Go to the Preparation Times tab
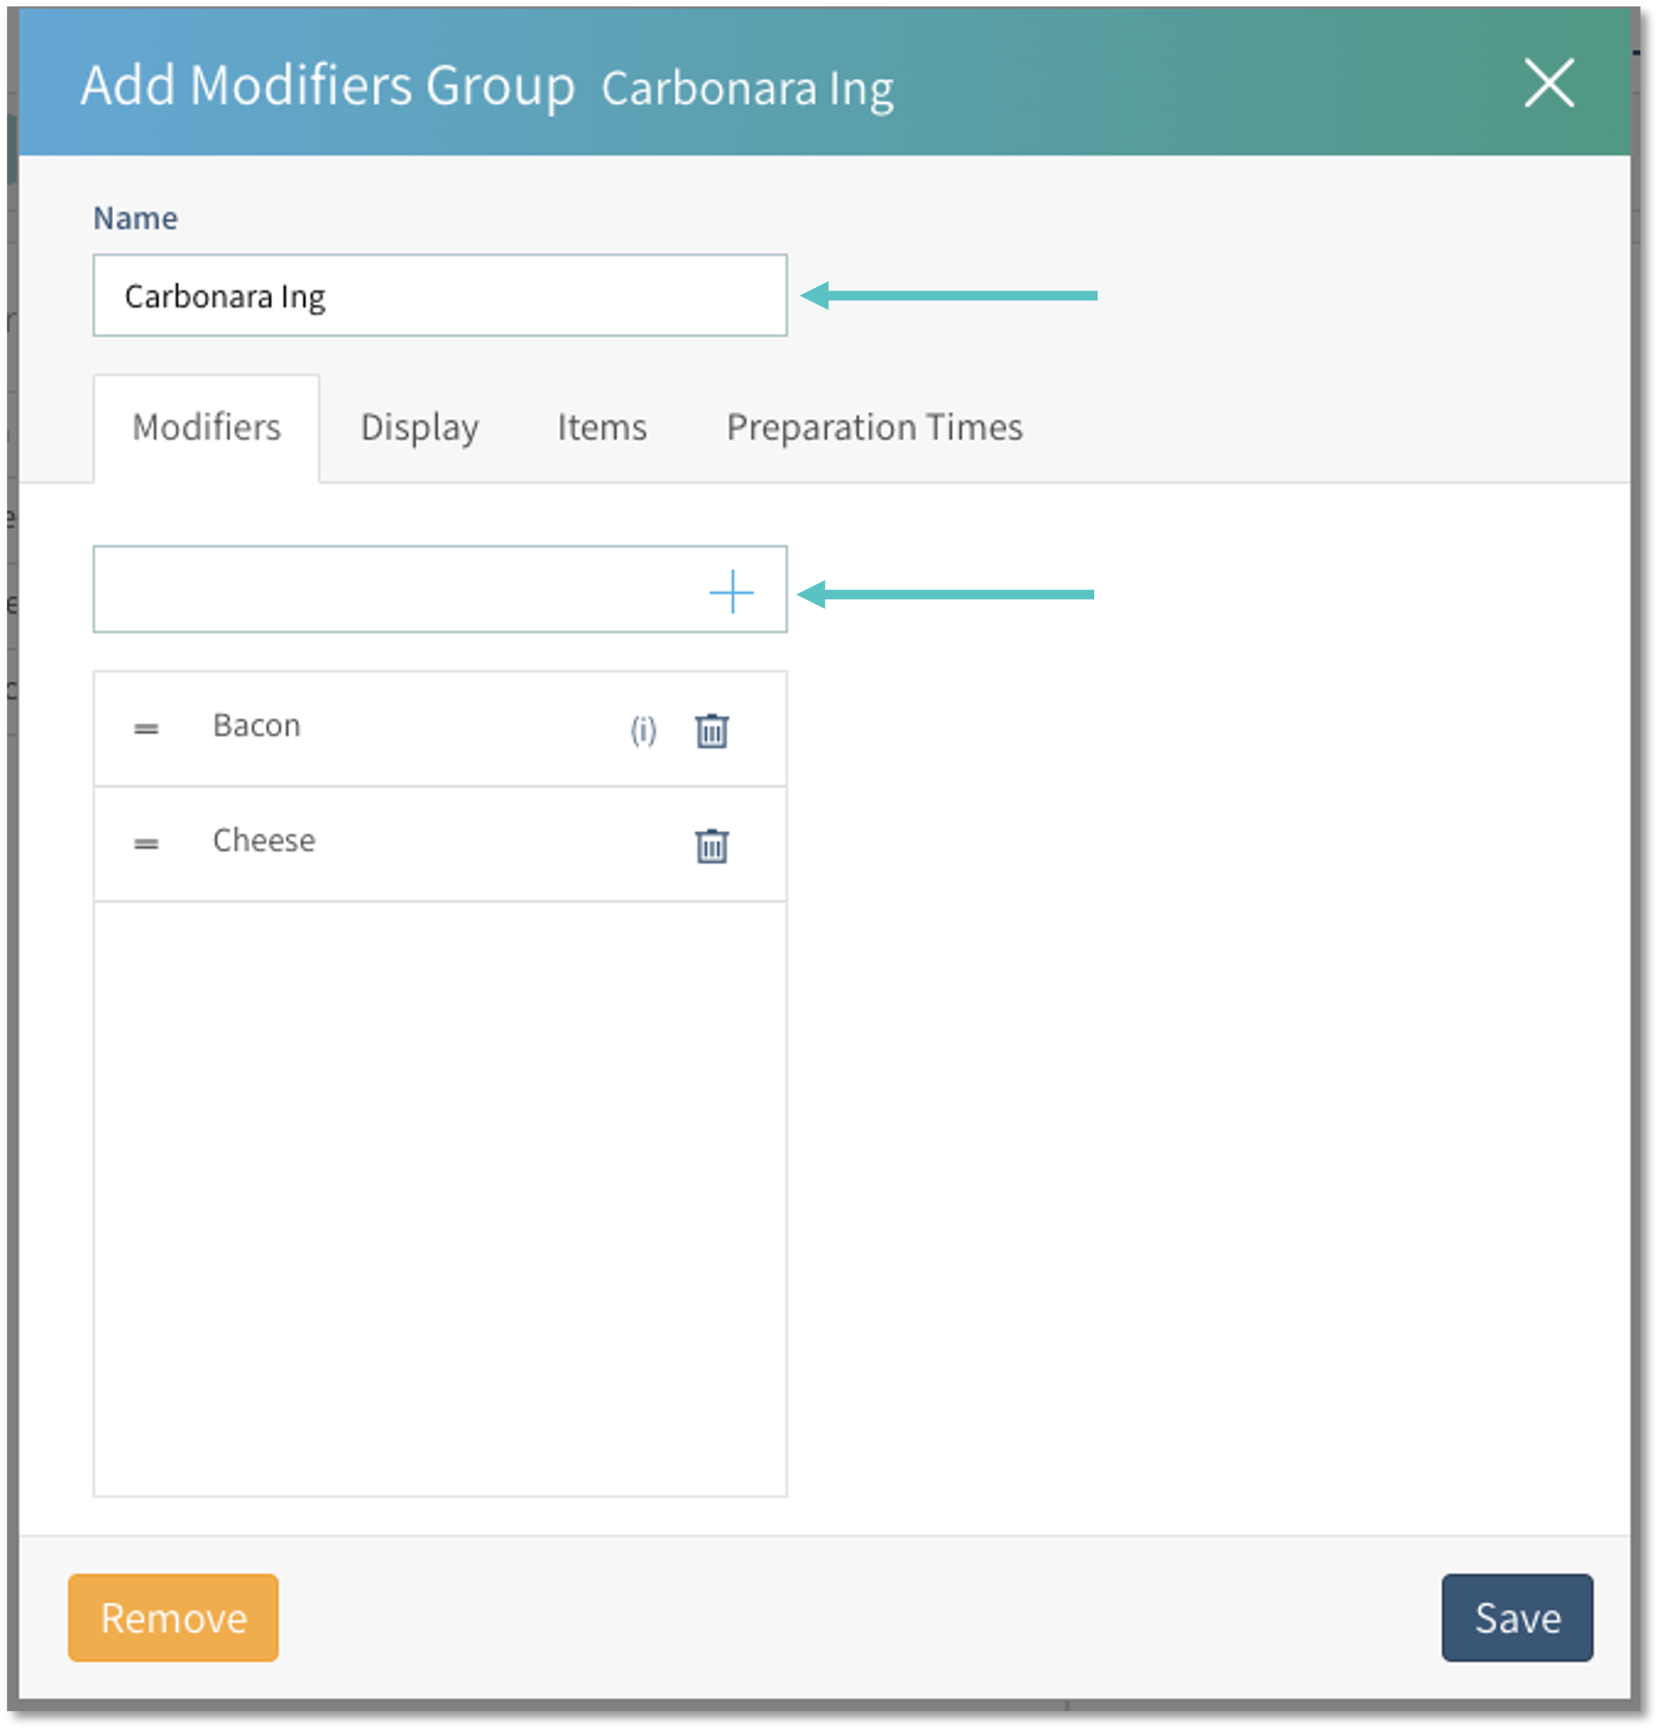This screenshot has width=1663, height=1733. click(x=873, y=428)
